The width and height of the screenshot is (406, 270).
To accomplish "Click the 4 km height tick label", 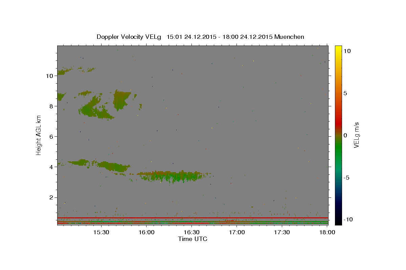I will point(52,167).
